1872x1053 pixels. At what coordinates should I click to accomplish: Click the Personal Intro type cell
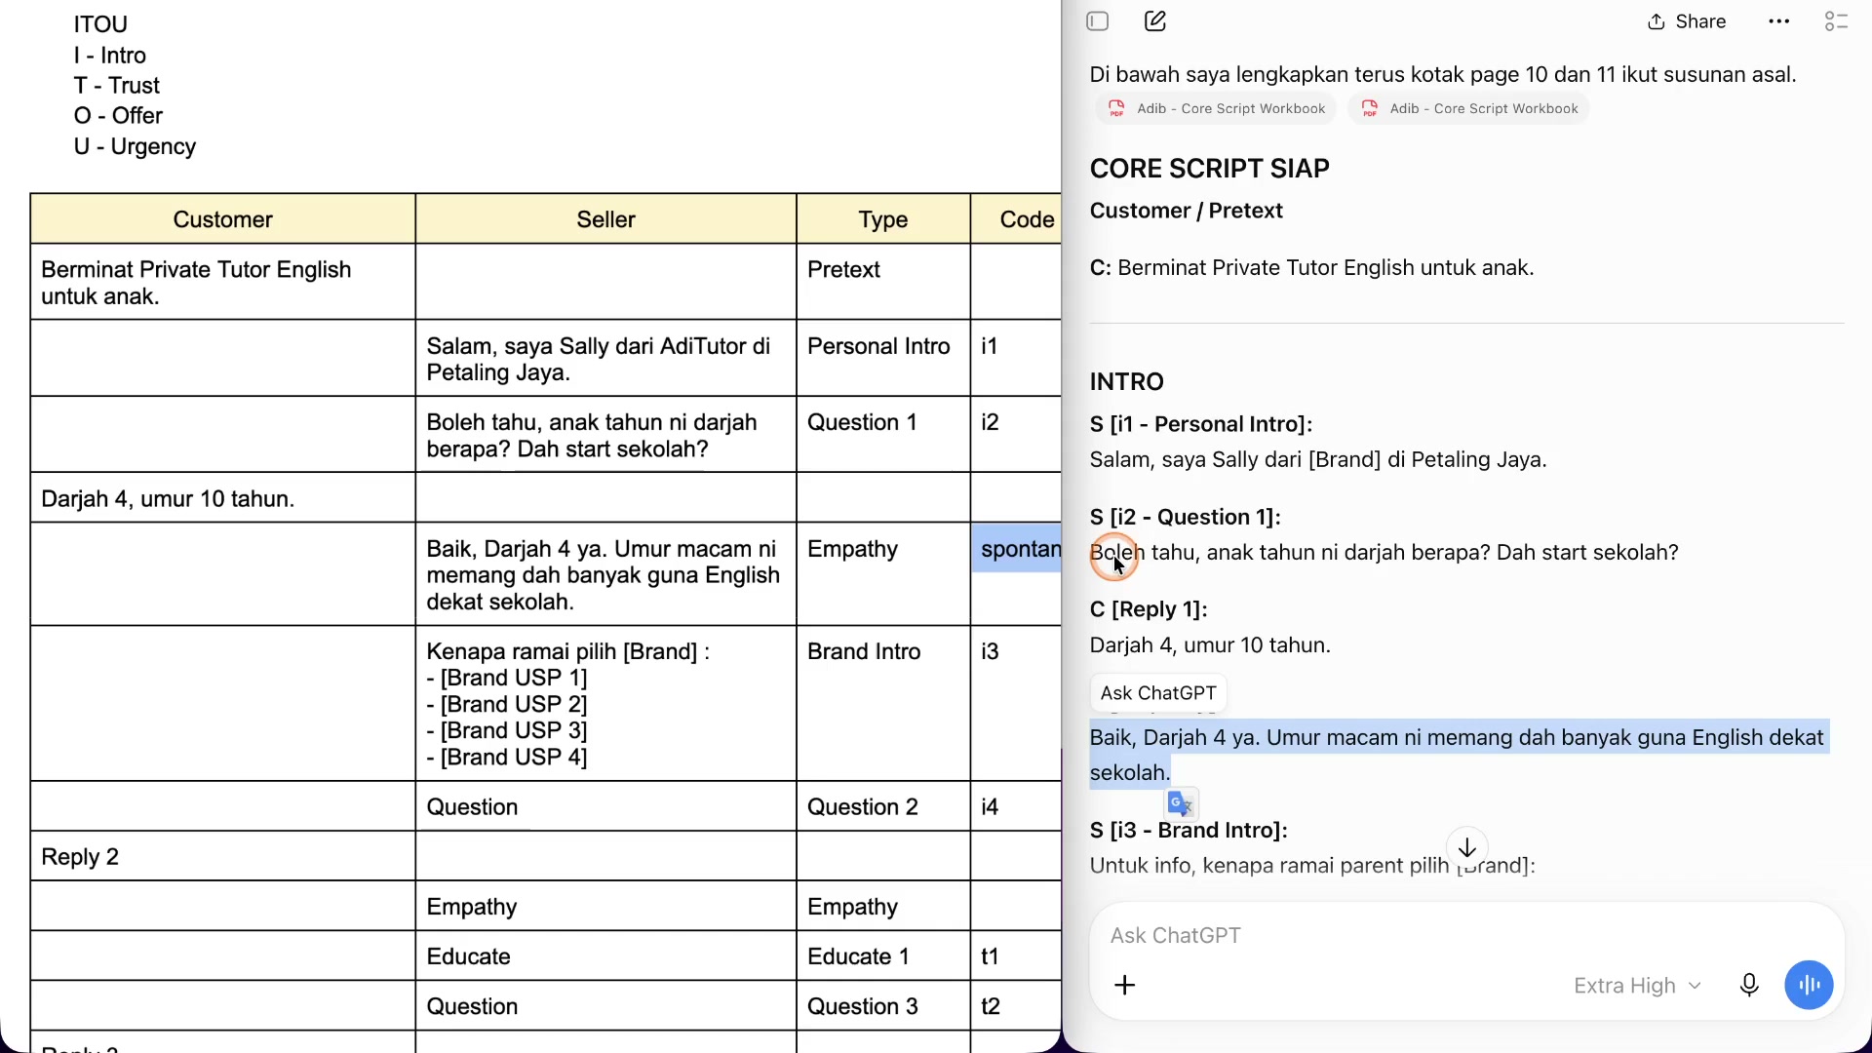coord(883,358)
